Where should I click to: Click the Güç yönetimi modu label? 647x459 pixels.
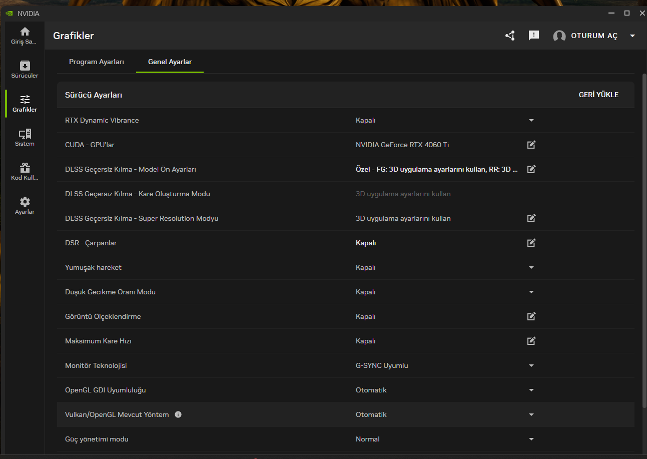(x=97, y=439)
